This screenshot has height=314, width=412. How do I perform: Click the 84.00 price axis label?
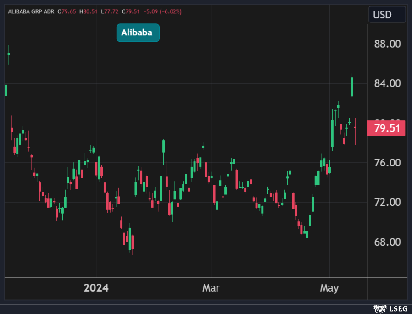tap(388, 83)
